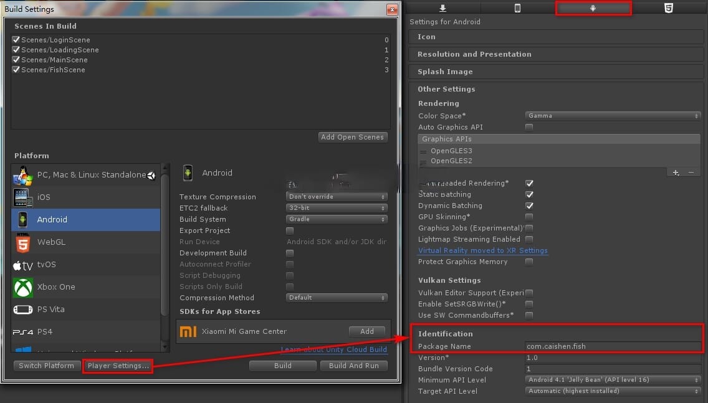Close the Build Settings window
Image resolution: width=708 pixels, height=403 pixels.
(x=392, y=9)
